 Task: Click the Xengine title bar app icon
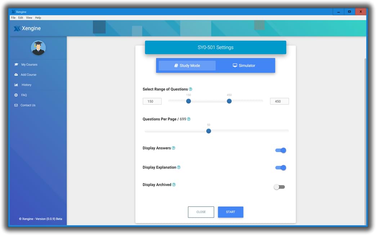13,12
